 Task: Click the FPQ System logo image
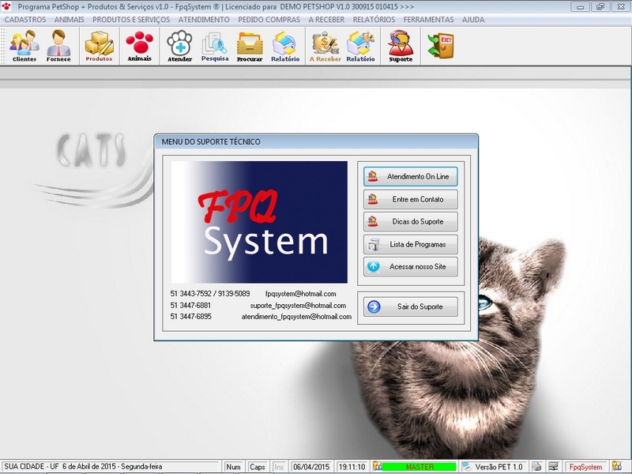[x=259, y=222]
